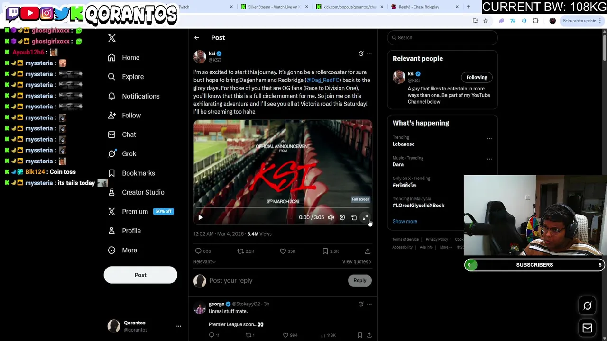Open Qorantos account options menu
Viewport: 607px width, 341px height.
(179, 326)
